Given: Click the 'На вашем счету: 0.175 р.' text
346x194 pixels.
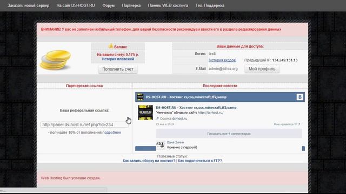Looking at the screenshot, I should (x=118, y=54).
